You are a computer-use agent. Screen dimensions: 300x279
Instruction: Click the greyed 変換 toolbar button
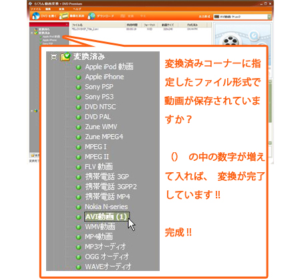coord(127,16)
